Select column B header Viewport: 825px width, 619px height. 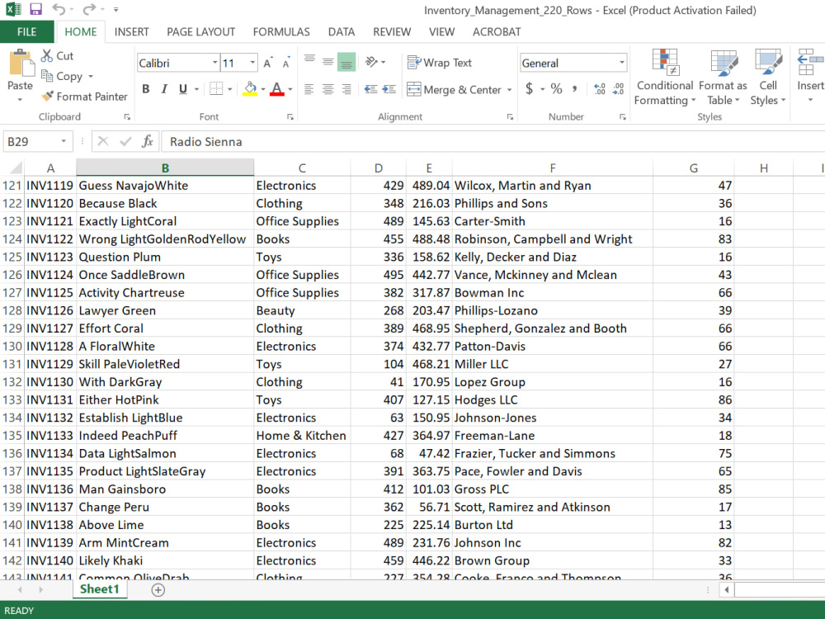click(x=165, y=168)
